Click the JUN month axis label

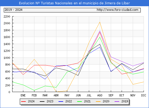click(x=78, y=95)
